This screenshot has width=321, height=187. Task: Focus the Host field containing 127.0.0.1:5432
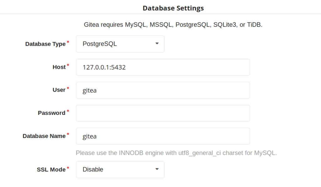pyautogui.click(x=163, y=67)
